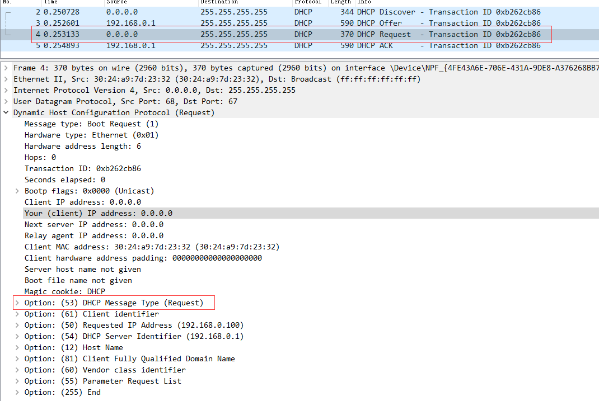Sort by the Protocol column header
Screen dimensions: 599x401
(311, 2)
